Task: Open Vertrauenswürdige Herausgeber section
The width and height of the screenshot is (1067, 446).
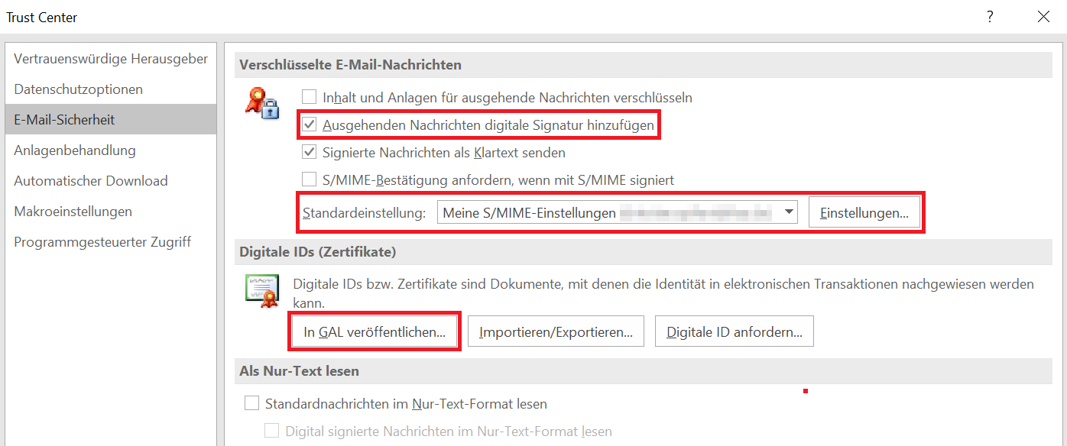Action: coord(111,59)
